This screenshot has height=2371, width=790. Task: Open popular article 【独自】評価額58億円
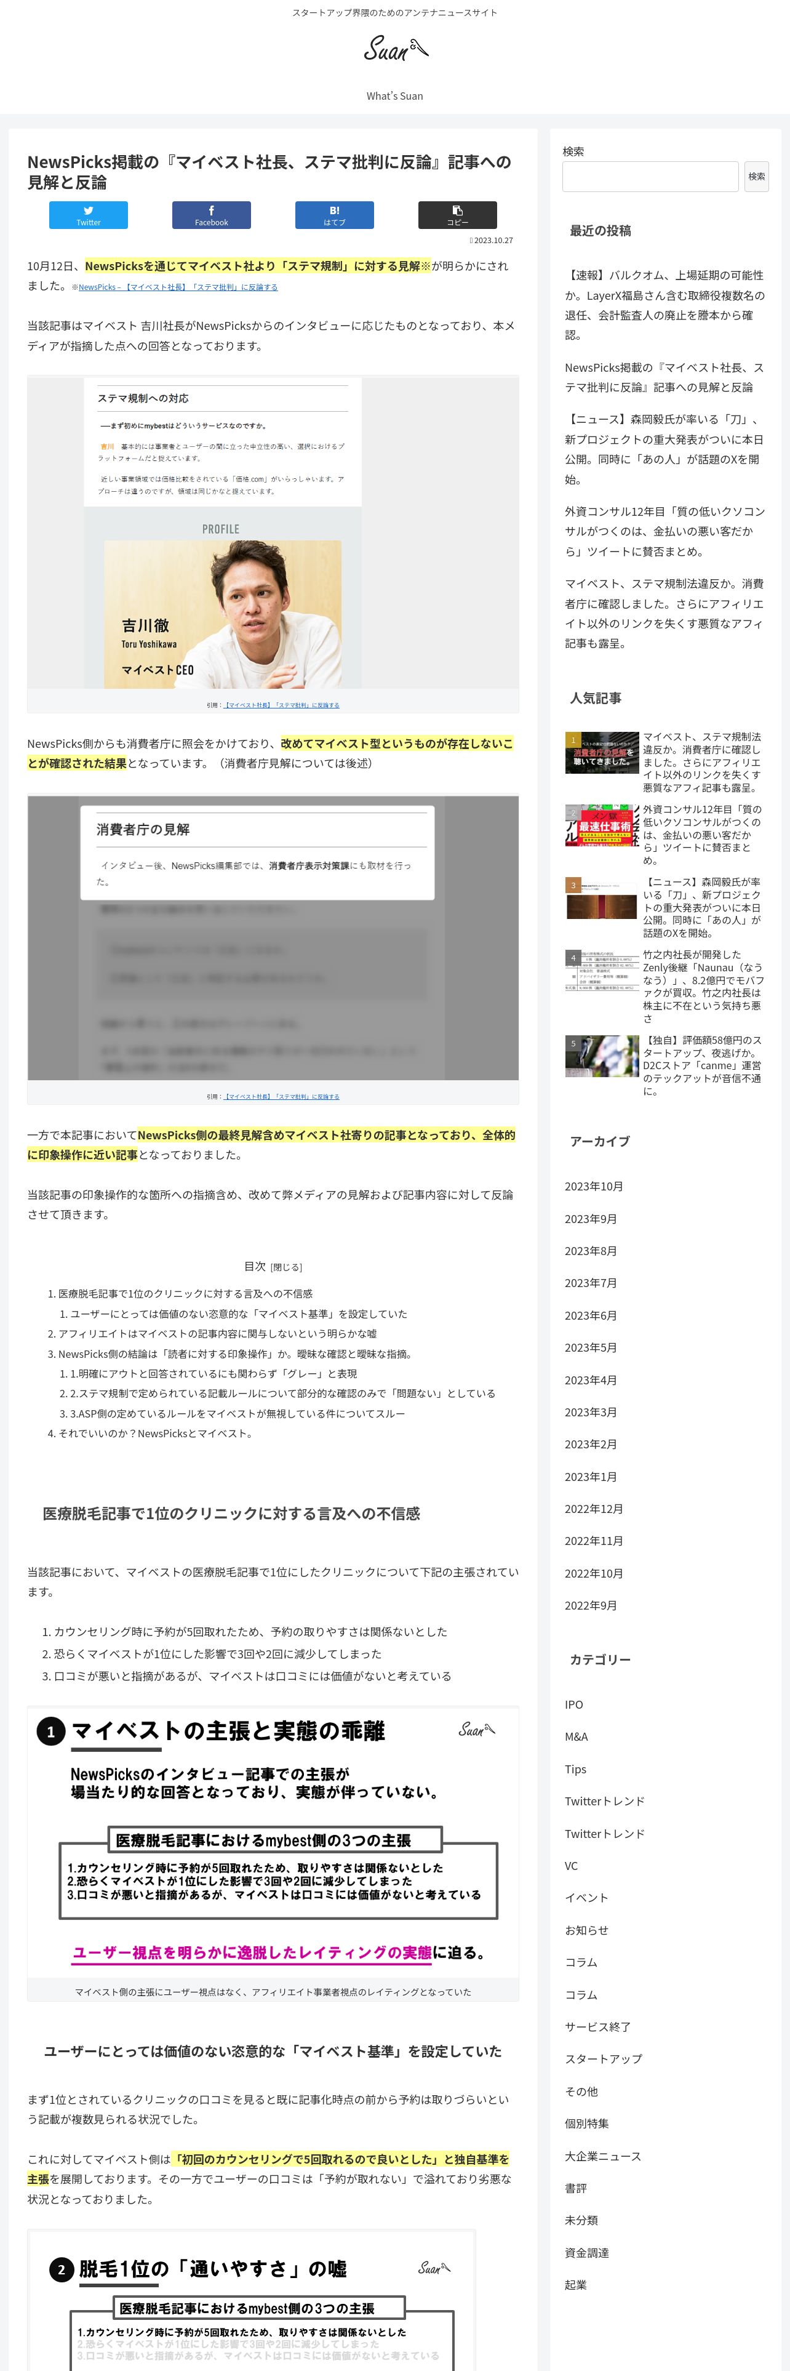(x=703, y=1066)
